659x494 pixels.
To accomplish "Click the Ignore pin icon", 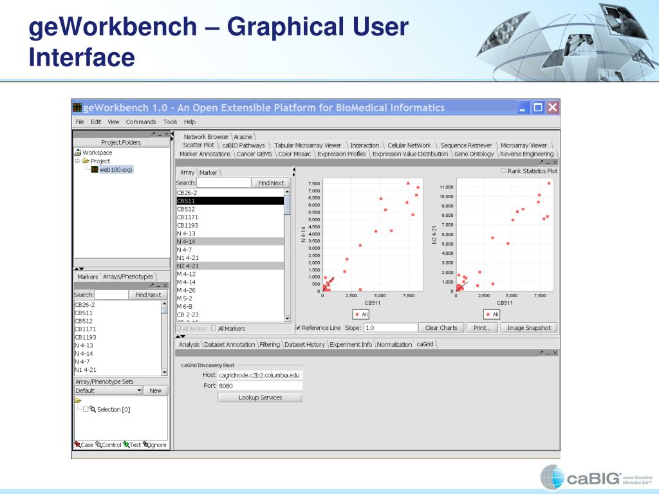I will pos(146,444).
